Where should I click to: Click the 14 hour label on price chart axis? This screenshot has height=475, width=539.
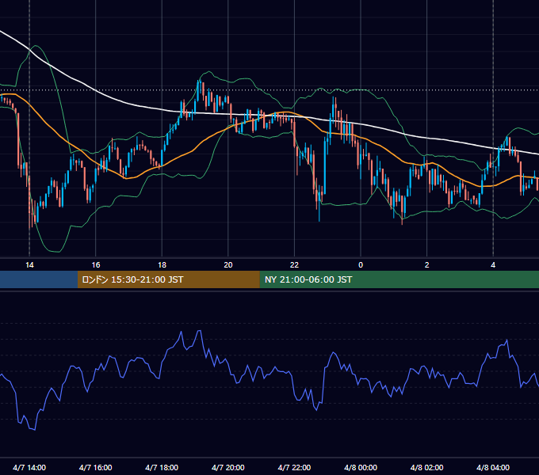click(29, 265)
